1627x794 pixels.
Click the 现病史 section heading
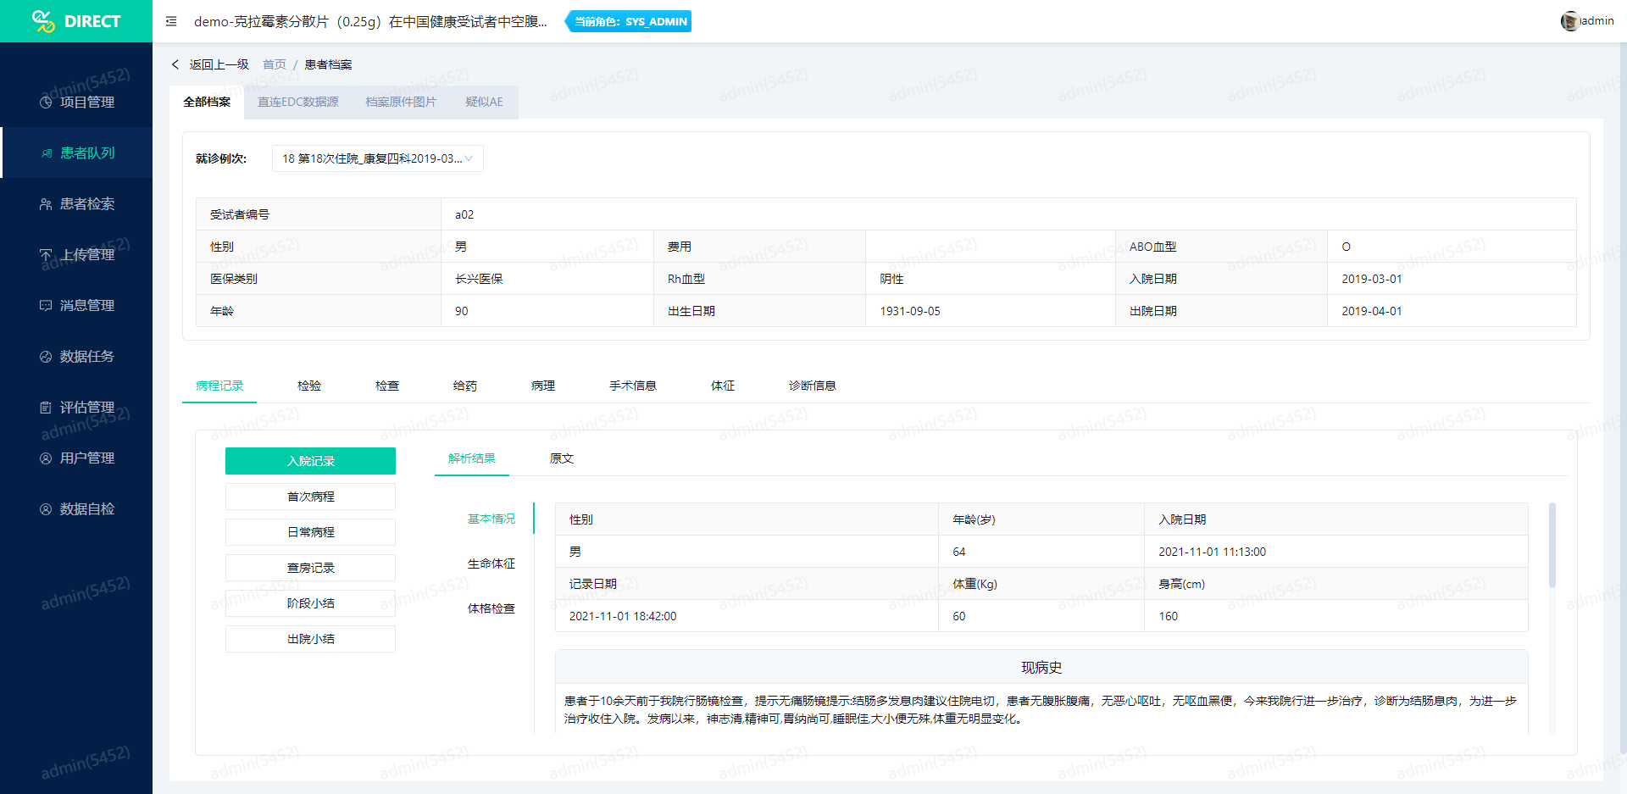click(x=1041, y=668)
